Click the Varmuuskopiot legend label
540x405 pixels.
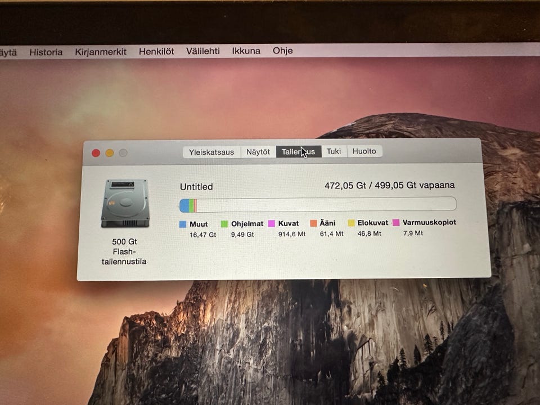(x=429, y=223)
